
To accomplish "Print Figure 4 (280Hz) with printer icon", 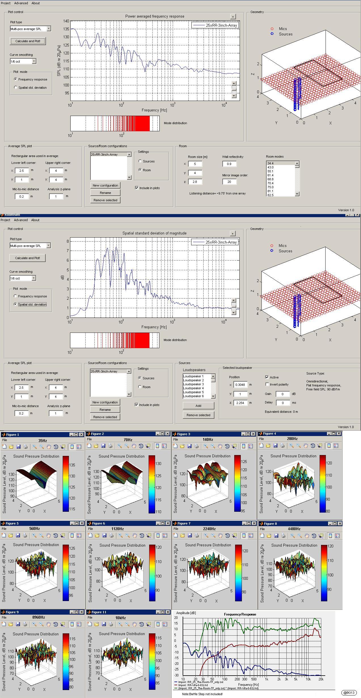I will point(282,446).
